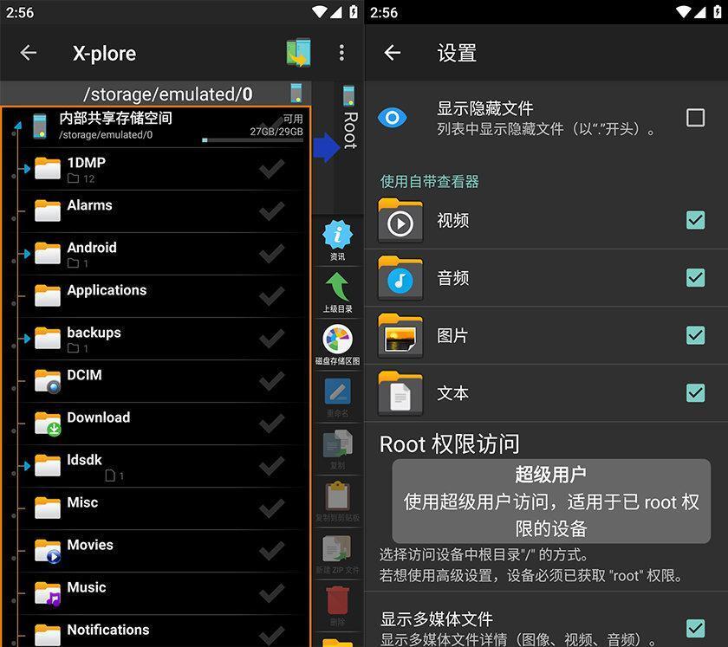Open the three-dot overflow menu
Viewport: 728px width, 647px height.
pyautogui.click(x=341, y=53)
